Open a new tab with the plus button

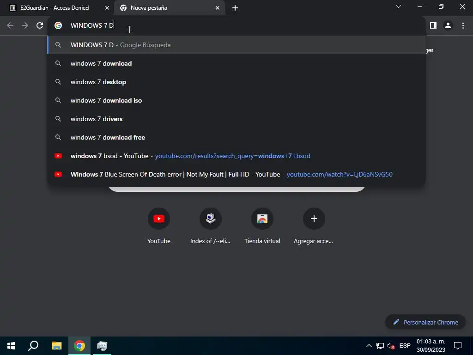[235, 8]
